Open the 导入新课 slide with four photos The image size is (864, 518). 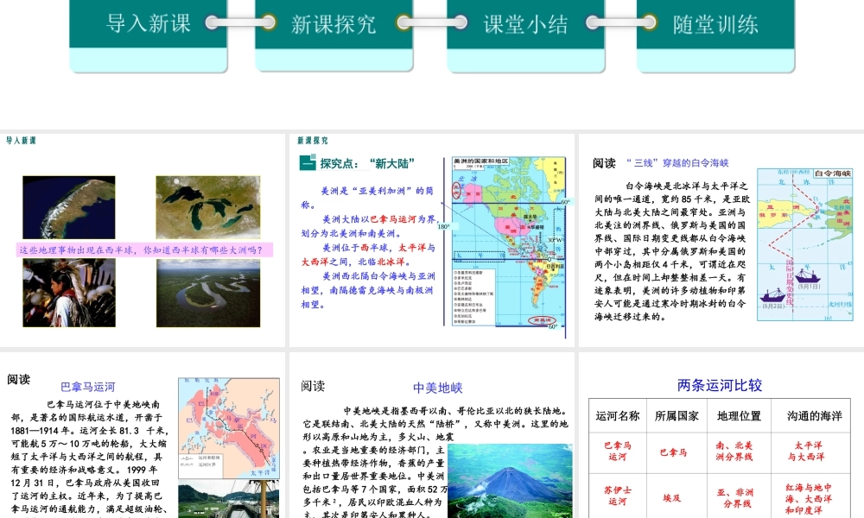pos(143,240)
